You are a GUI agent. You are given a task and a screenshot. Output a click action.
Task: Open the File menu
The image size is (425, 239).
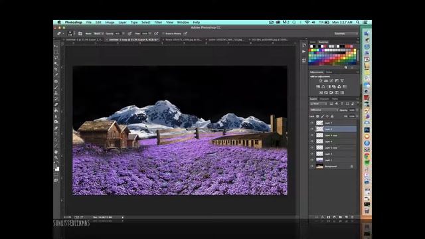(89, 22)
